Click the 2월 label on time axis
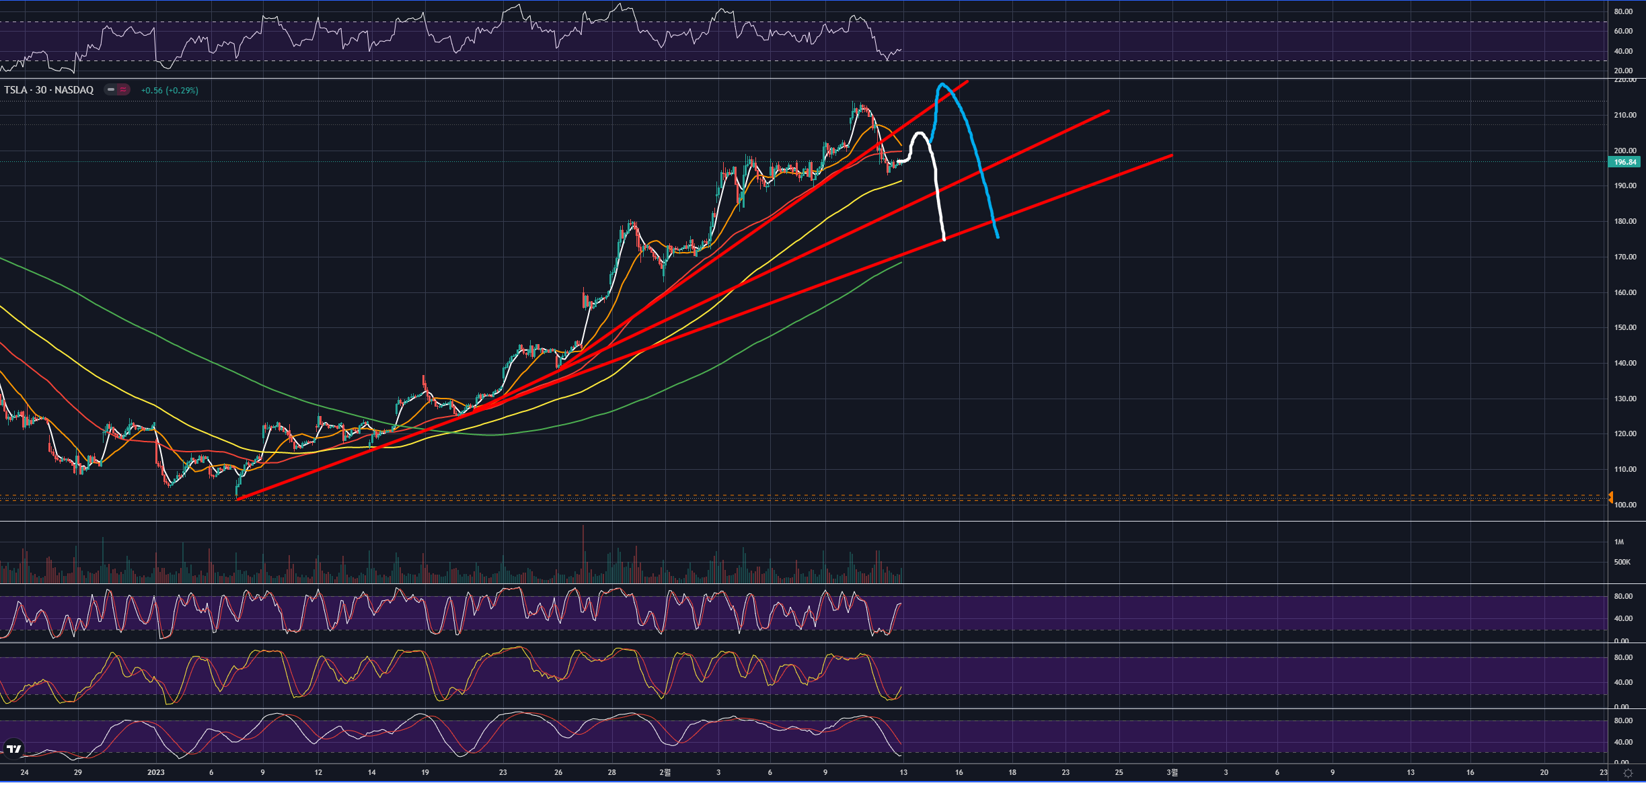1646x785 pixels. (x=665, y=772)
